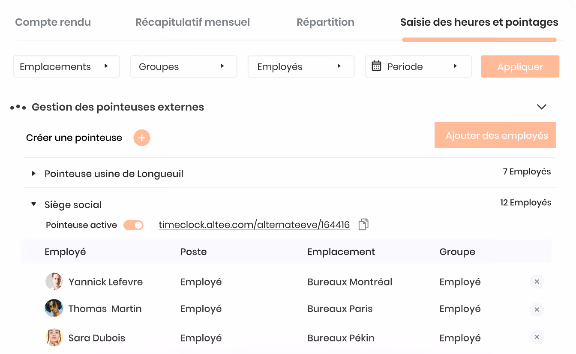Click the Groupe column header
The height and width of the screenshot is (354, 576).
pyautogui.click(x=457, y=252)
